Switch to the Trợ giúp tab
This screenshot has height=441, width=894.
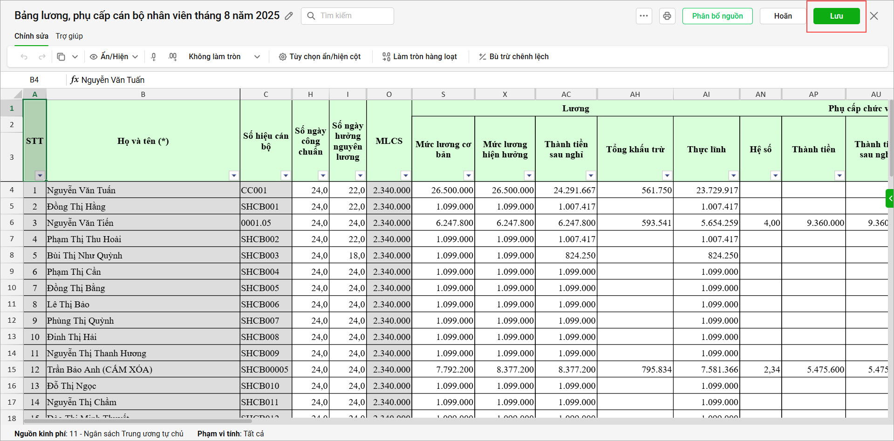tap(69, 36)
